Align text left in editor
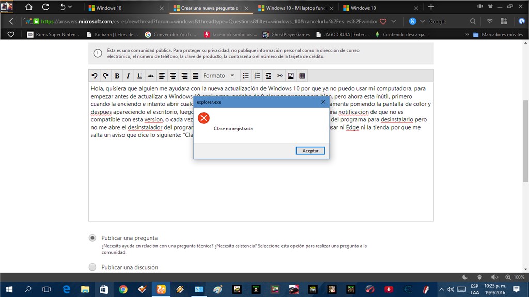 tap(162, 76)
